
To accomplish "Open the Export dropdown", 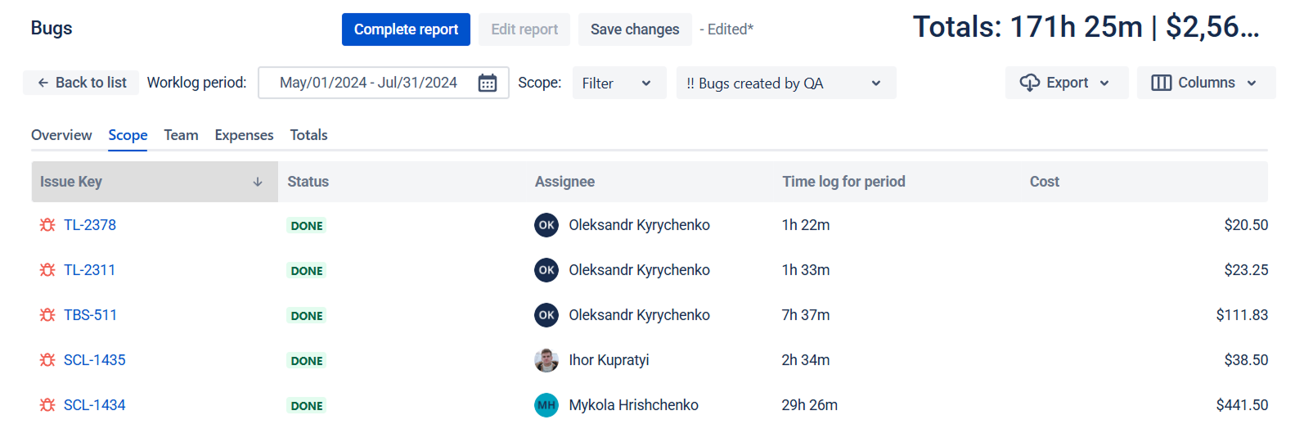I will [x=1067, y=83].
